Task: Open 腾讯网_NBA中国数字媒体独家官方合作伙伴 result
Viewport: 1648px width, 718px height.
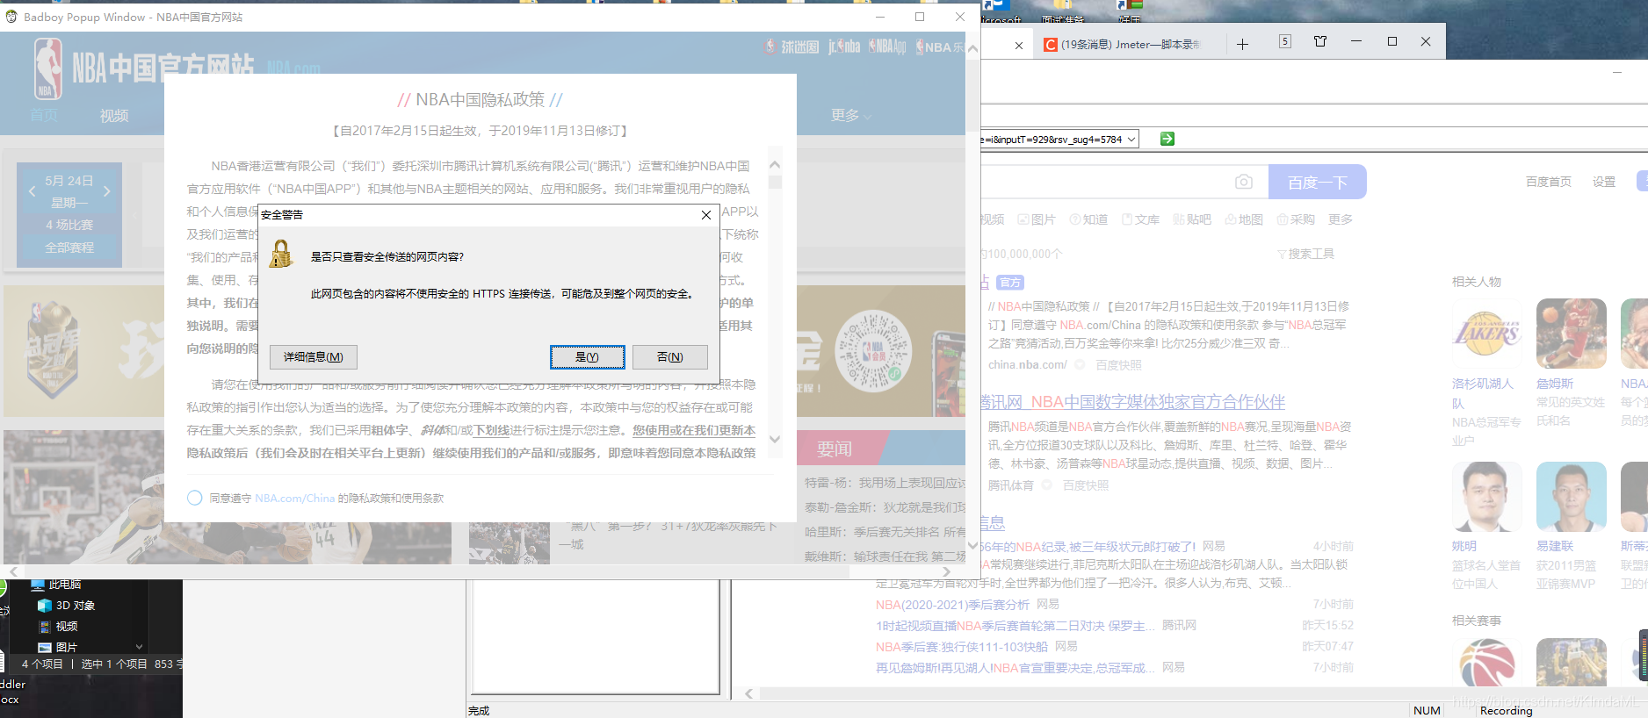Action: (1132, 402)
